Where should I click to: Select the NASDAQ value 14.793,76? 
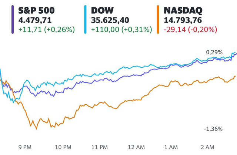[x=186, y=20]
